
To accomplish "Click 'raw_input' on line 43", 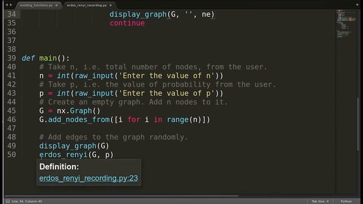I will tap(94, 93).
